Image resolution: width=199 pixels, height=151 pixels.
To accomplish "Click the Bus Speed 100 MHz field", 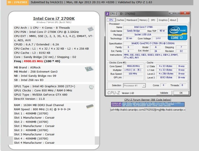I will pos(133,74).
